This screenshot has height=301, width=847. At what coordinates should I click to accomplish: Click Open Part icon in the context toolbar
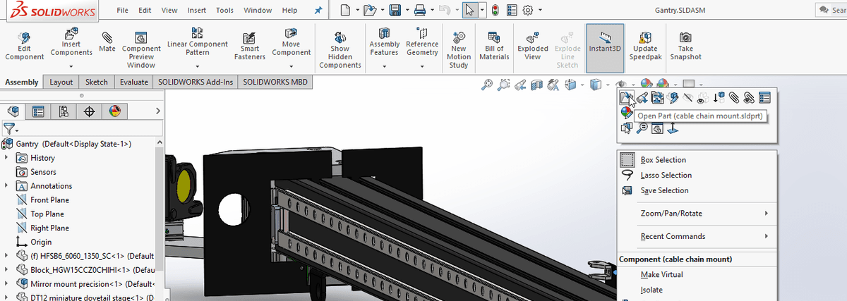pyautogui.click(x=625, y=97)
